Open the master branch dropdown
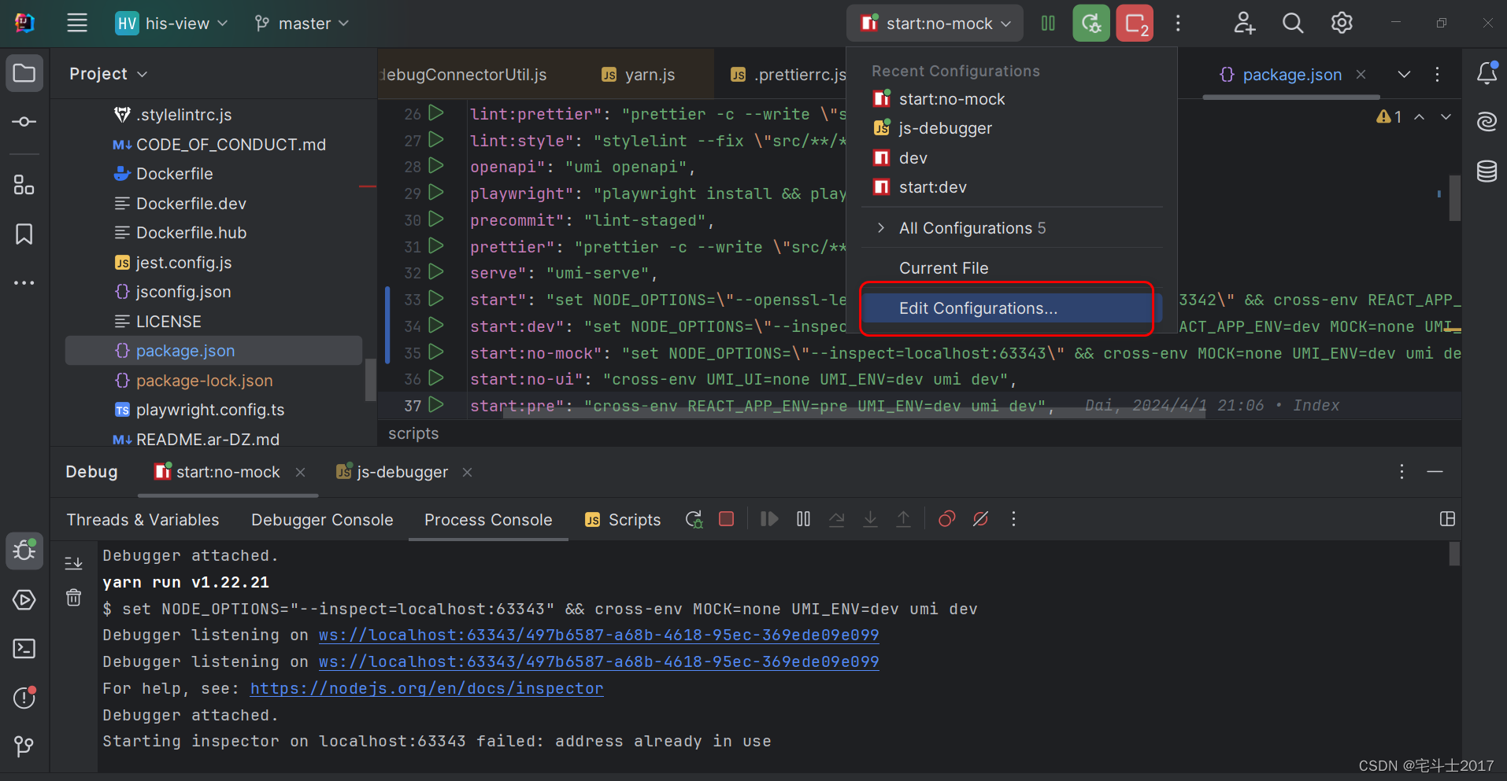 pyautogui.click(x=302, y=24)
